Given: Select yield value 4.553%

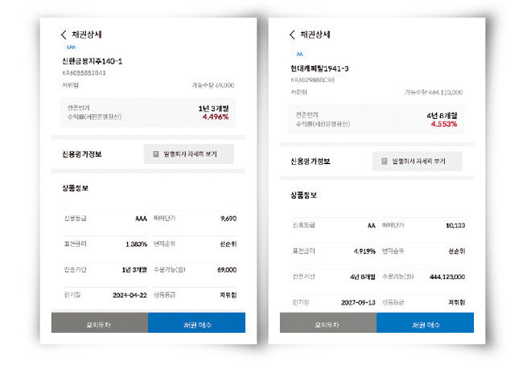Looking at the screenshot, I should (444, 124).
